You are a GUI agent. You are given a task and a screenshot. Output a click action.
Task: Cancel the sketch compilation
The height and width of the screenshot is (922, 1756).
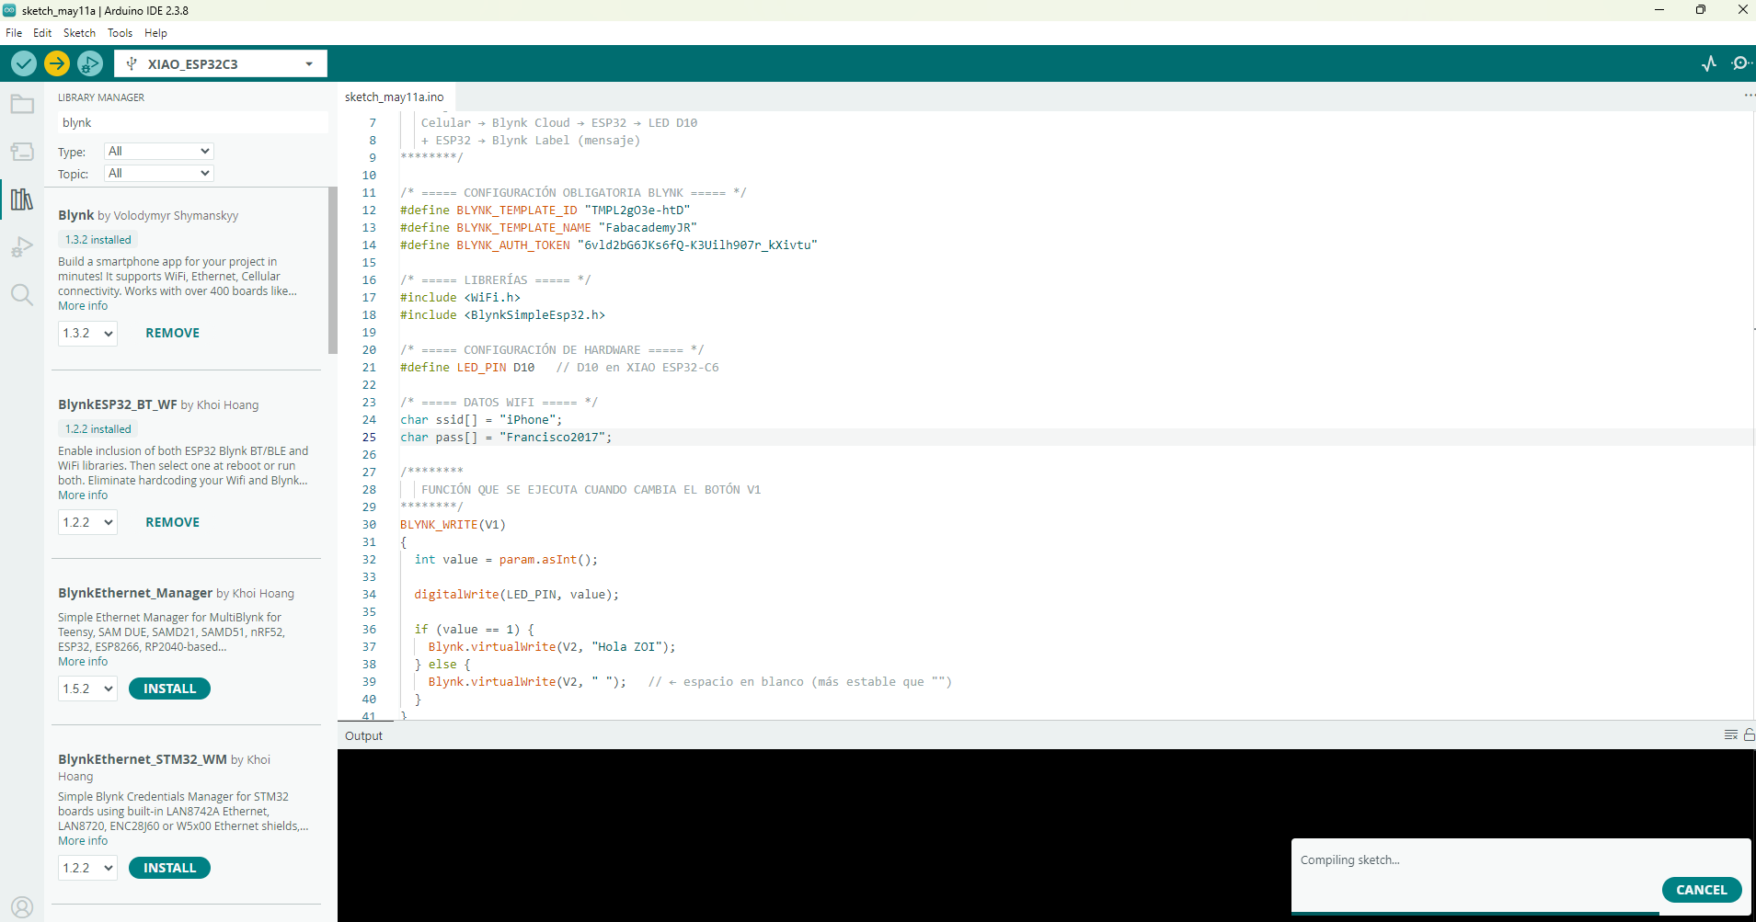[1701, 890]
